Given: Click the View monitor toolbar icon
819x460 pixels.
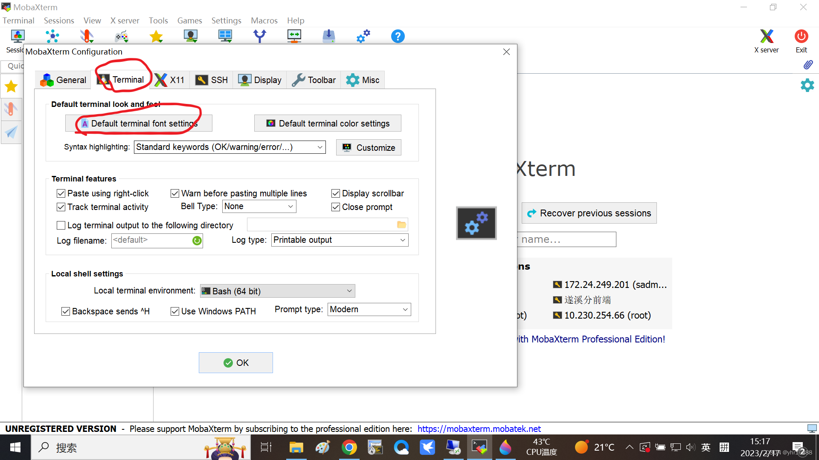Looking at the screenshot, I should click(x=191, y=37).
